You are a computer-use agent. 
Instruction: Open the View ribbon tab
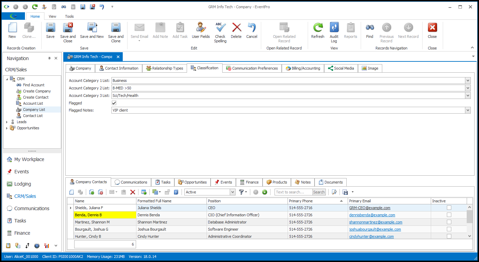(52, 16)
